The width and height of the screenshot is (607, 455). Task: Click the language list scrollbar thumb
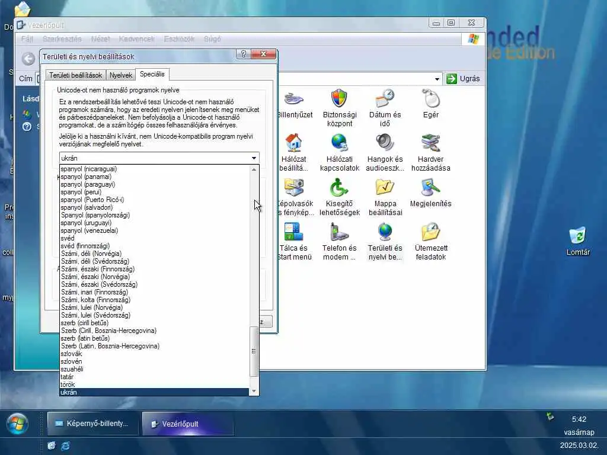click(254, 351)
